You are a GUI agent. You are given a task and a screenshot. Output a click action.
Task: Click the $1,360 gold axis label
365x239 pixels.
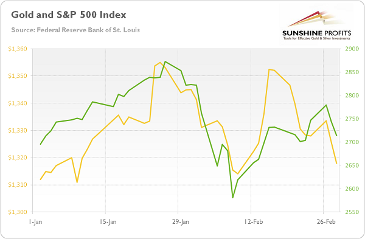click(x=18, y=49)
